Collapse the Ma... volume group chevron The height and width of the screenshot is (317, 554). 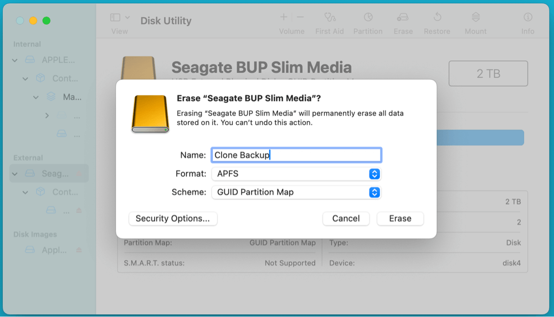pos(35,97)
